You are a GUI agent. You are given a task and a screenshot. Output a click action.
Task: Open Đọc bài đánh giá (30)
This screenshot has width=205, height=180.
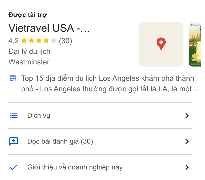[x=100, y=141]
